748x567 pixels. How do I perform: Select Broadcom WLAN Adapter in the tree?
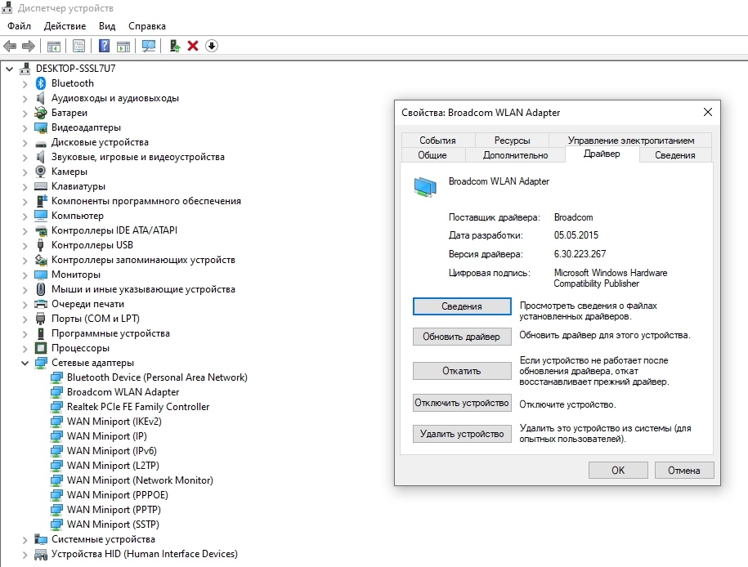pyautogui.click(x=123, y=392)
